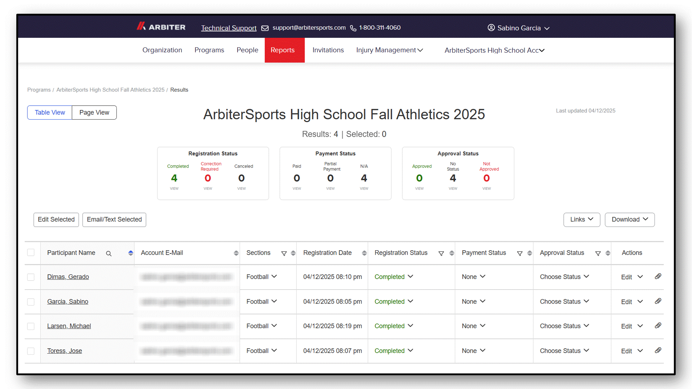Image resolution: width=692 pixels, height=389 pixels.
Task: Sort by Registration Date arrows
Action: coord(364,253)
